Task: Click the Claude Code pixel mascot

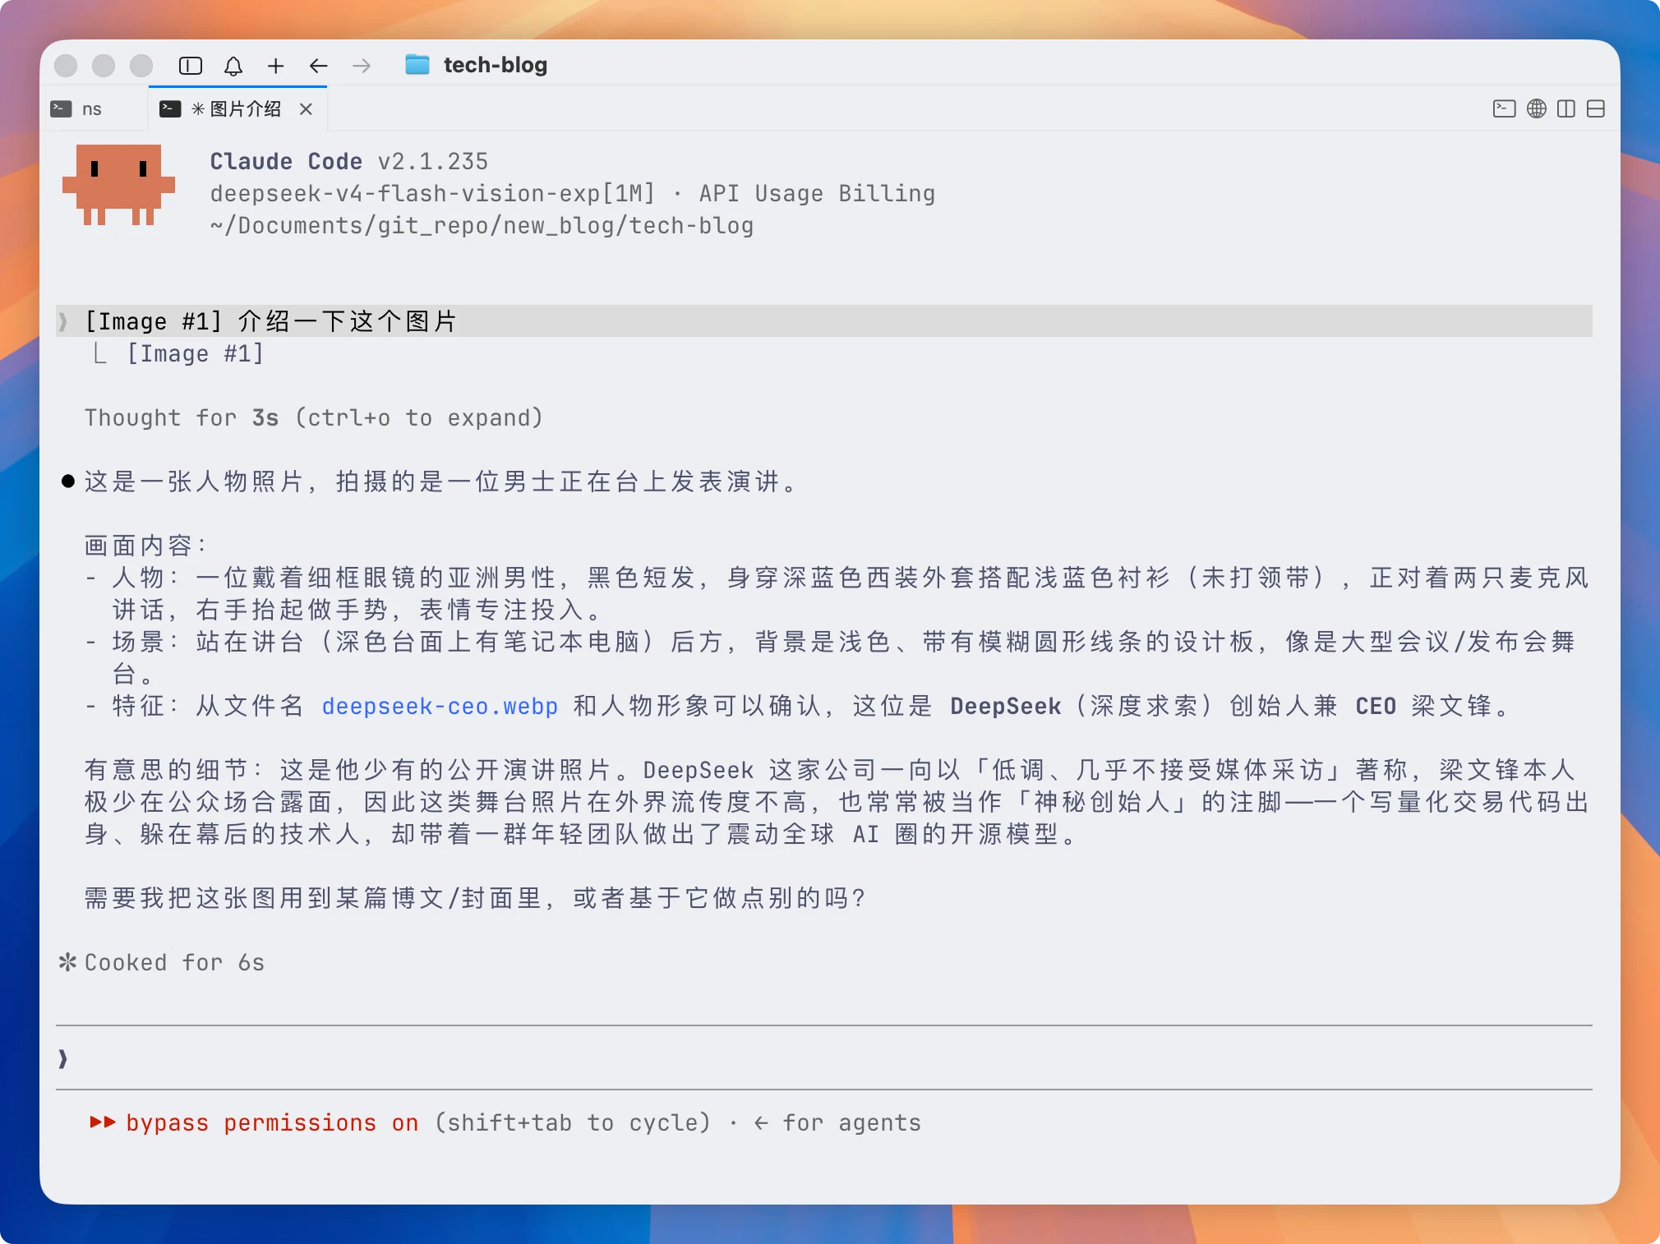Action: (119, 185)
